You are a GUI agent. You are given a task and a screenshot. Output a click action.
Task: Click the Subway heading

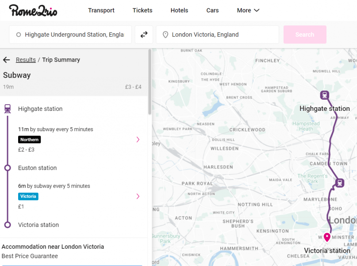point(17,75)
